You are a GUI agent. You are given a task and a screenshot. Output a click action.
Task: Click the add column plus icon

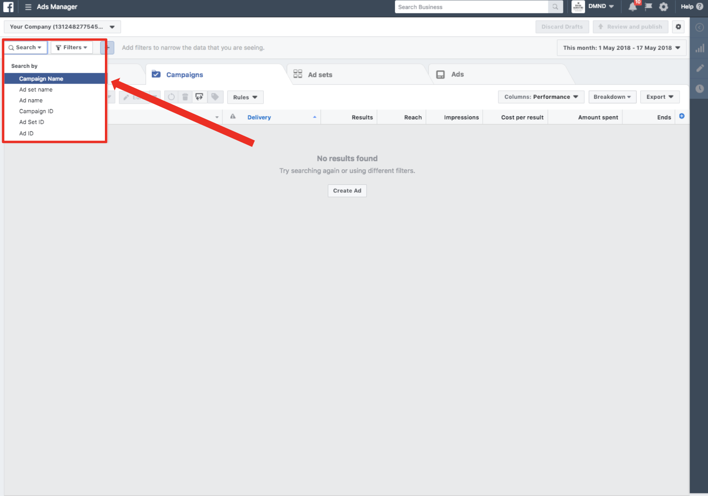pos(682,116)
